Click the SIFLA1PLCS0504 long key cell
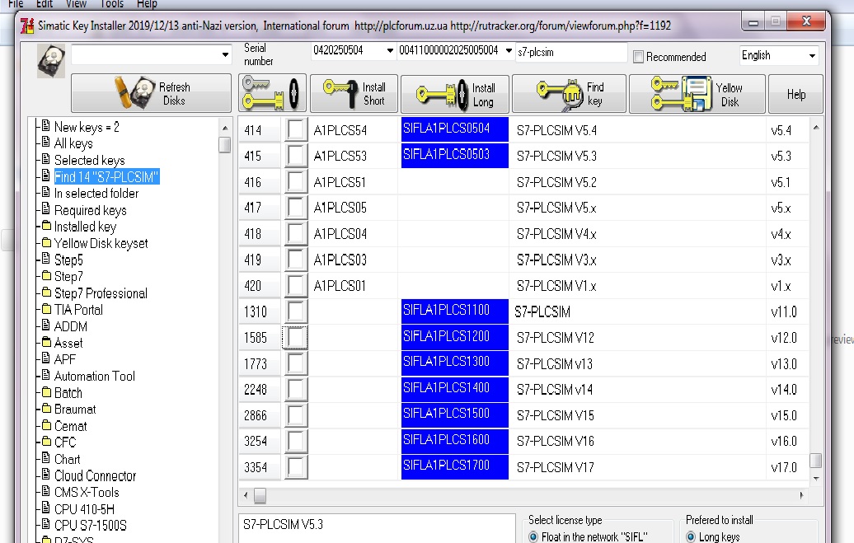 coord(455,129)
